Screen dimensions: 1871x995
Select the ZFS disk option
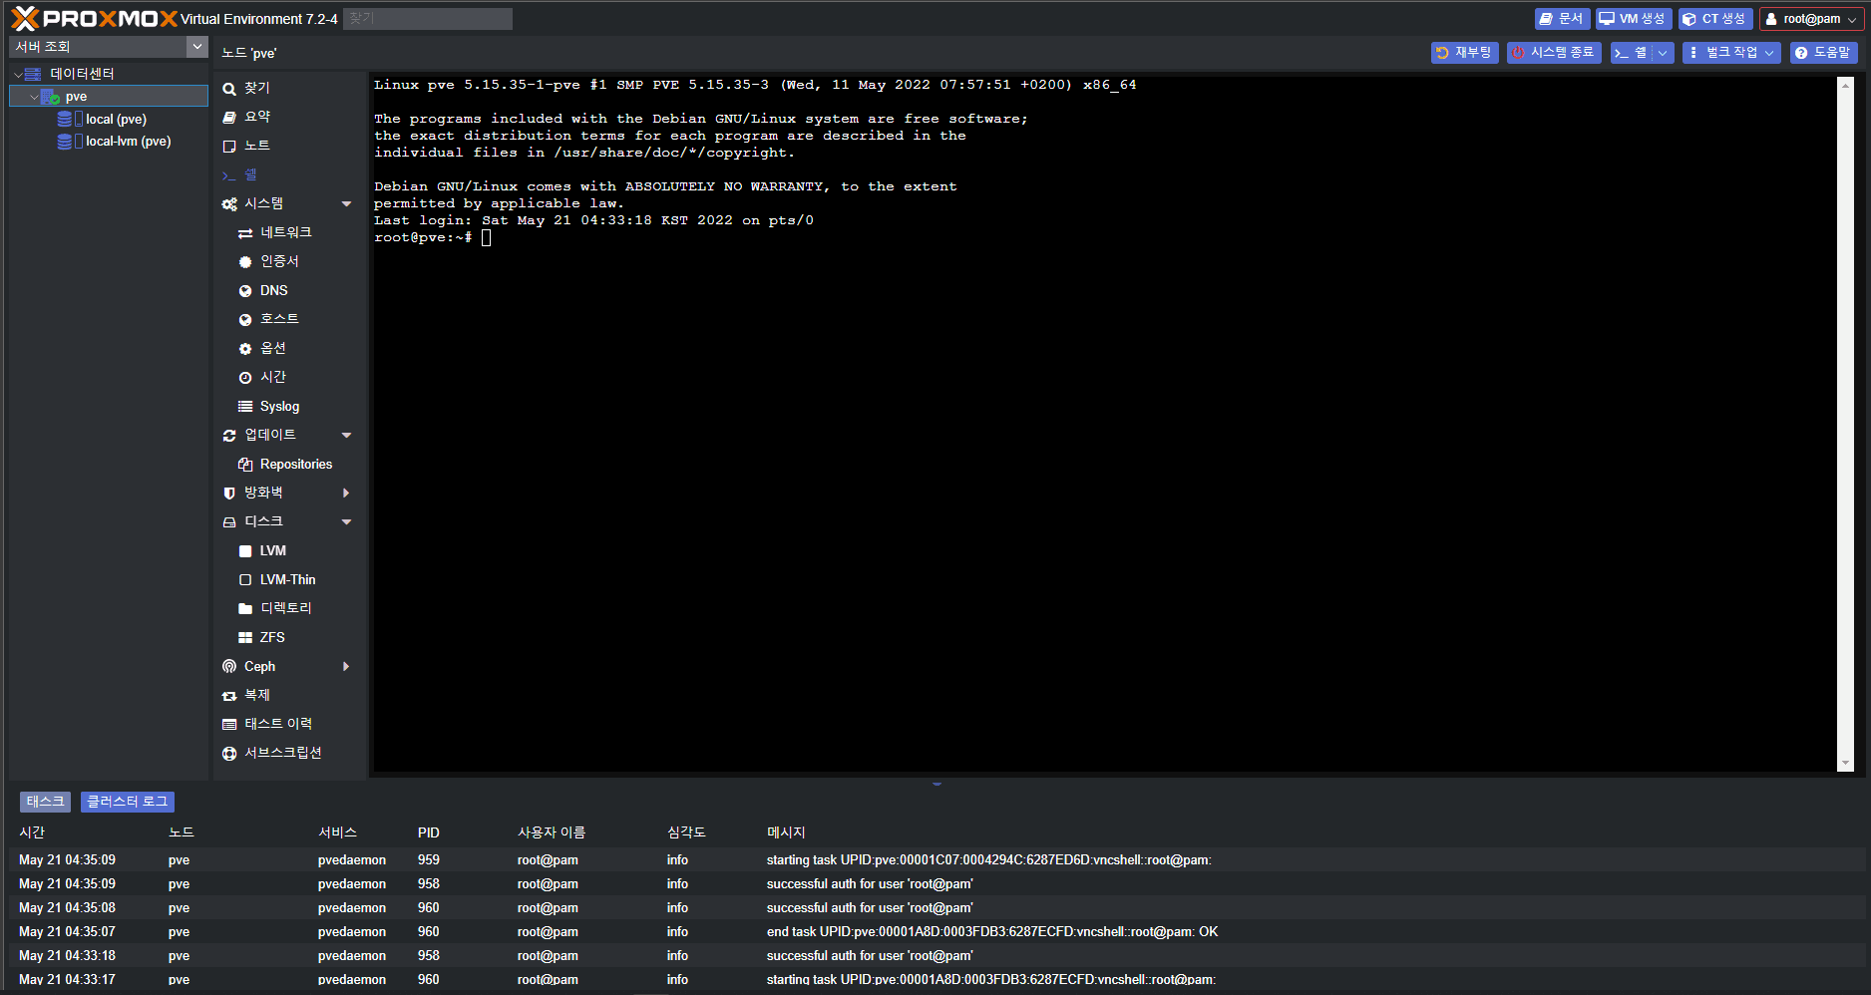(271, 638)
